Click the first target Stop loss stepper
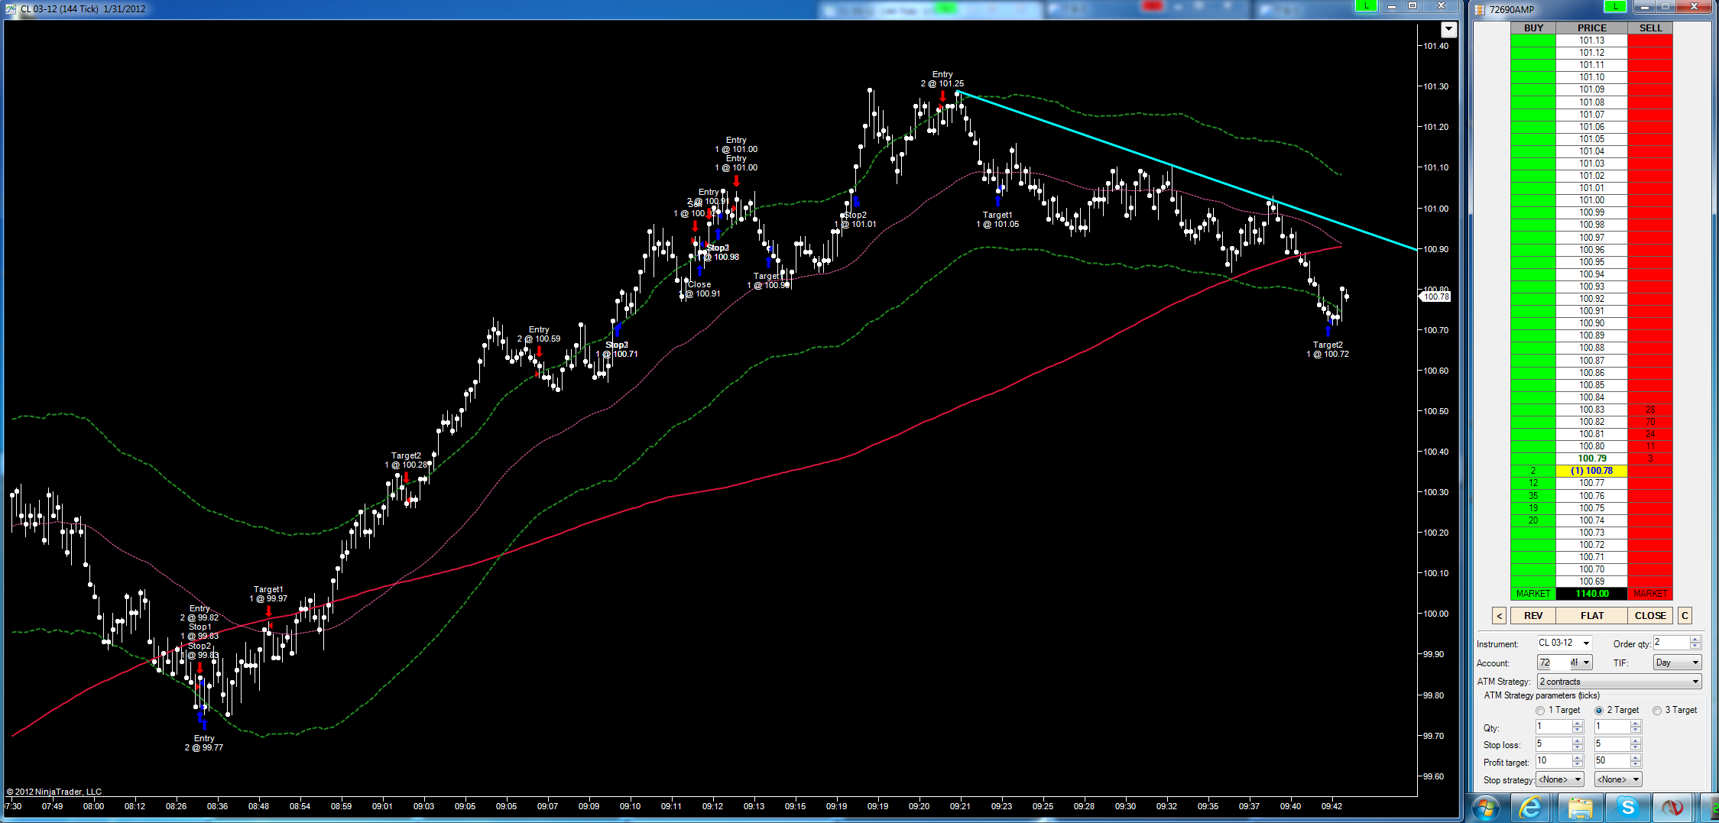This screenshot has height=823, width=1719. click(1578, 744)
